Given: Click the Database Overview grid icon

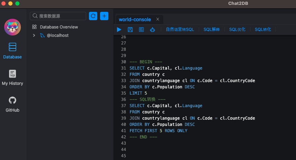Looking at the screenshot, I should tap(34, 27).
